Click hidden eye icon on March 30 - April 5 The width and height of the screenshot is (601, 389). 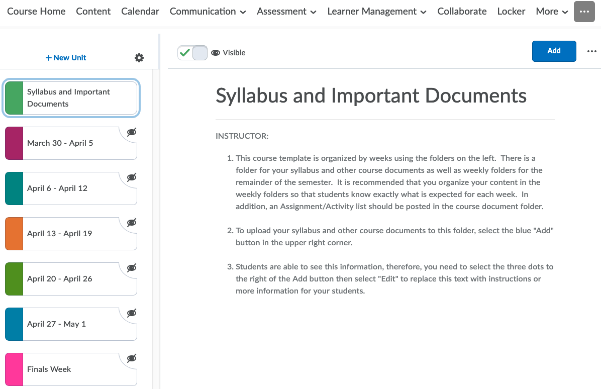click(132, 132)
